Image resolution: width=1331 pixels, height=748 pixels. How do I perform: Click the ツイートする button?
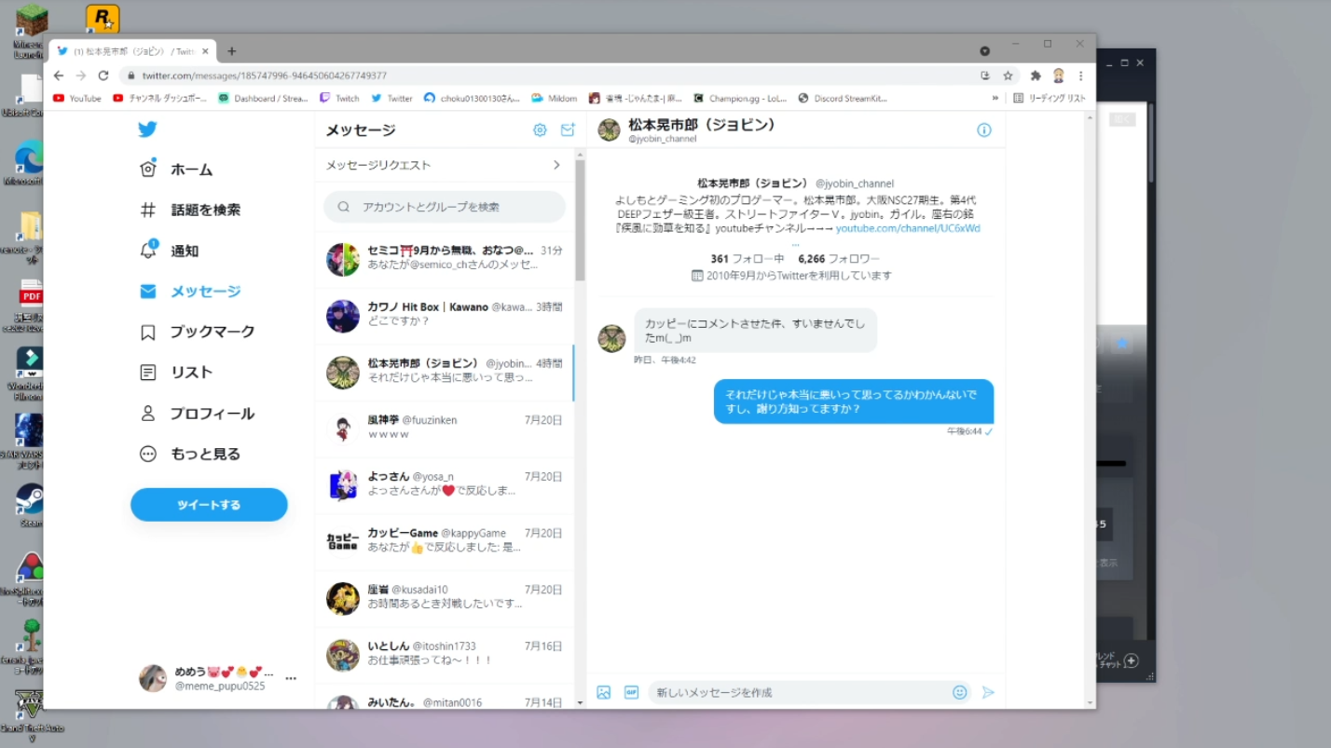coord(209,505)
